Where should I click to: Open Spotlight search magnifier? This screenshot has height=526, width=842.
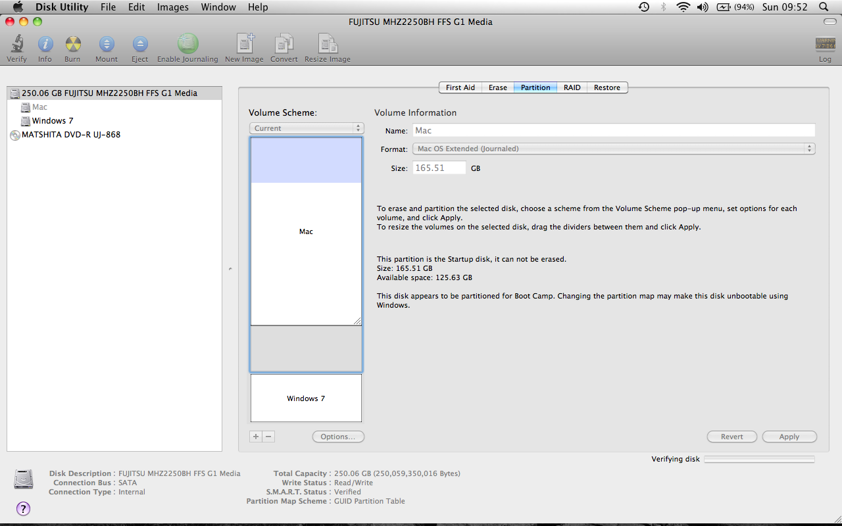pyautogui.click(x=824, y=7)
